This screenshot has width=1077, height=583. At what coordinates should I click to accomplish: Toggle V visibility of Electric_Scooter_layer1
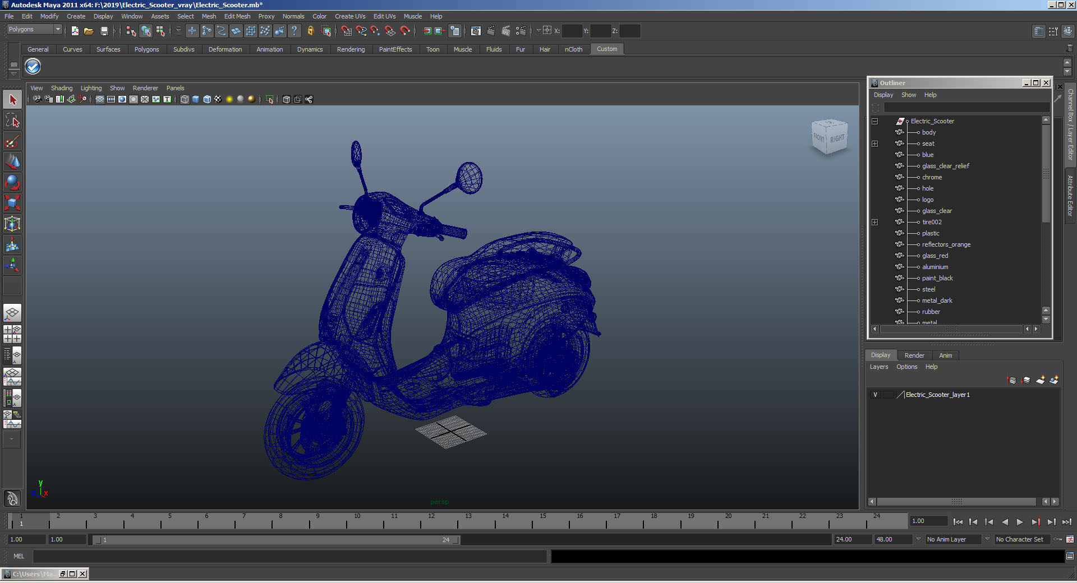pos(875,395)
